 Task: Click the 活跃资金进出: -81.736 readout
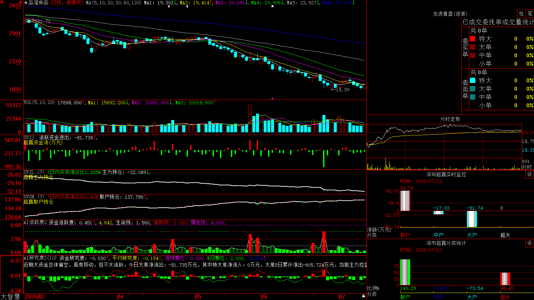66,137
